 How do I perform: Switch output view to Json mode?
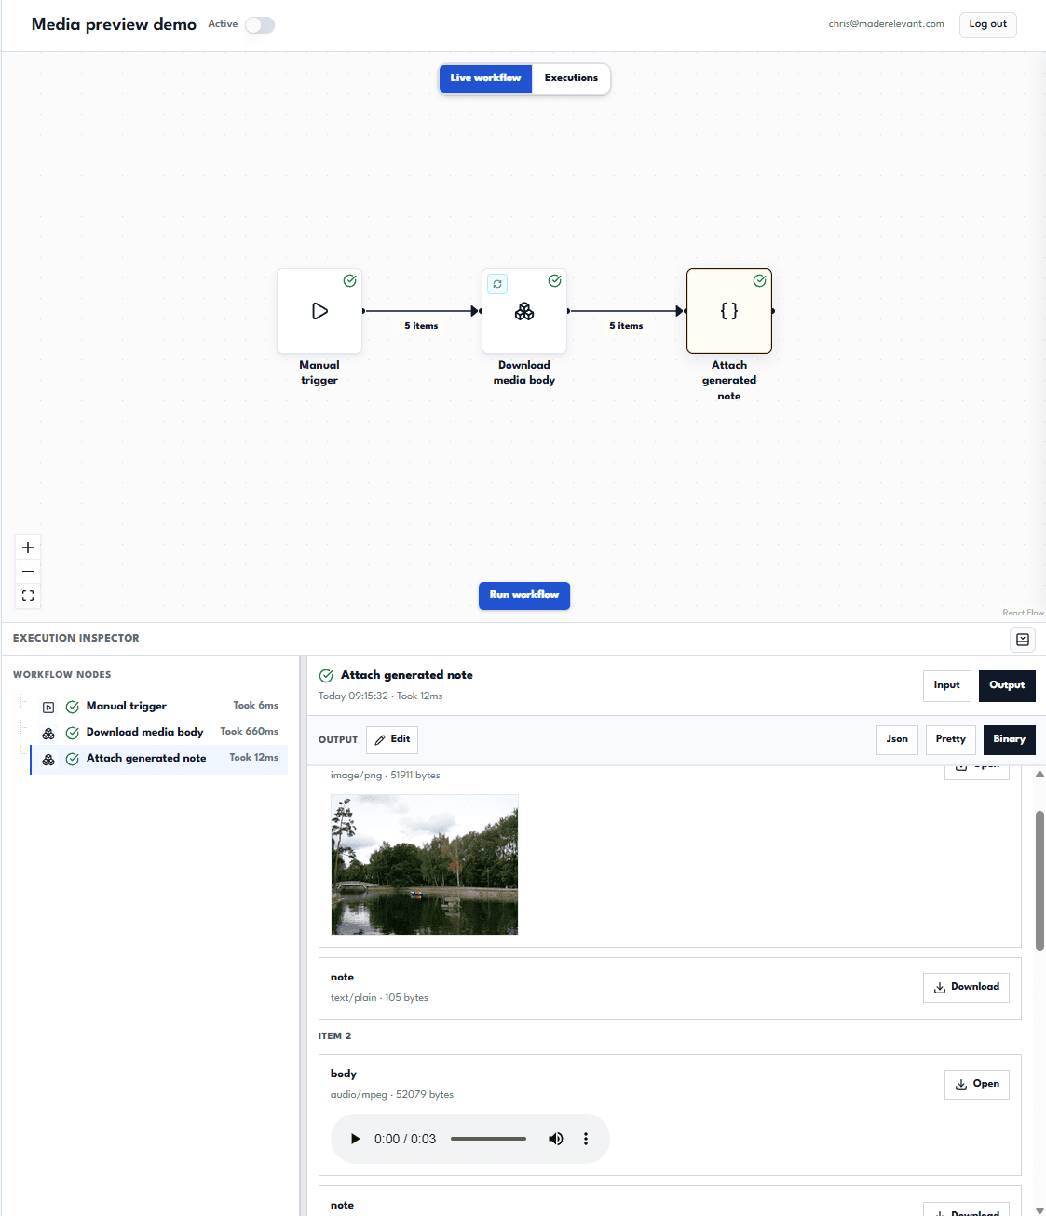click(896, 739)
